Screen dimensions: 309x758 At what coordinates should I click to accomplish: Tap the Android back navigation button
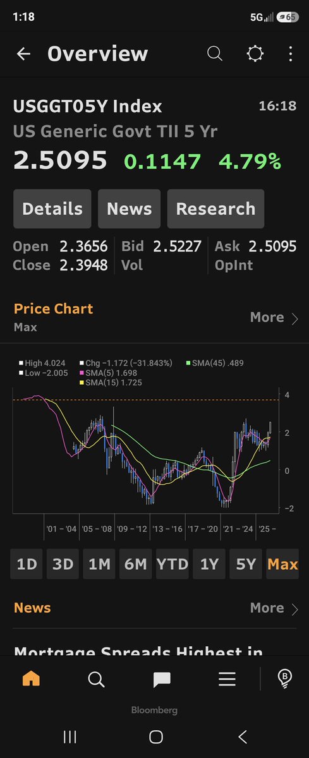click(243, 737)
